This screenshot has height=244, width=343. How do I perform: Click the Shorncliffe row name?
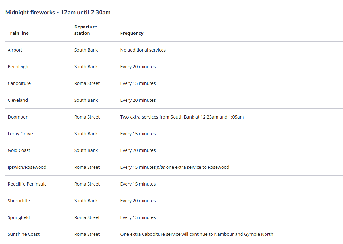pyautogui.click(x=19, y=201)
